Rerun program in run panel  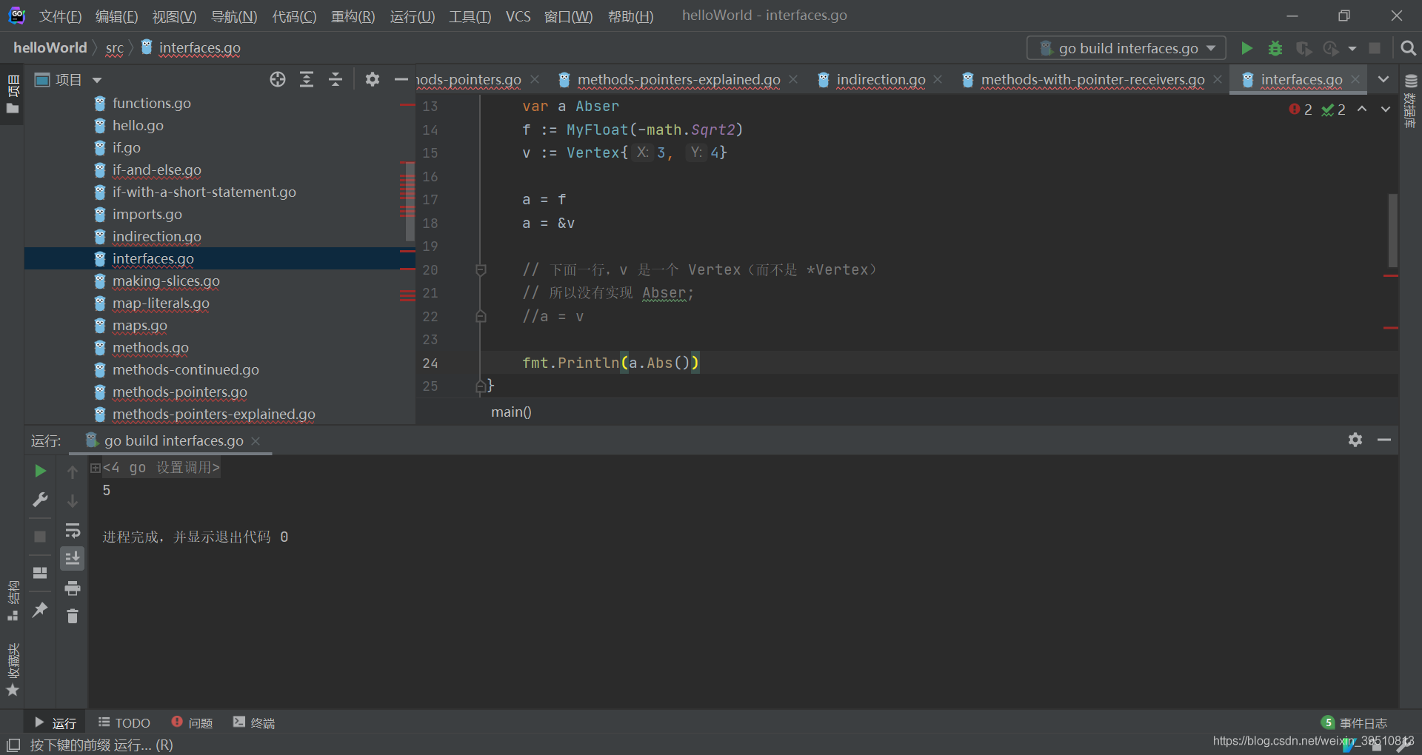(x=40, y=471)
